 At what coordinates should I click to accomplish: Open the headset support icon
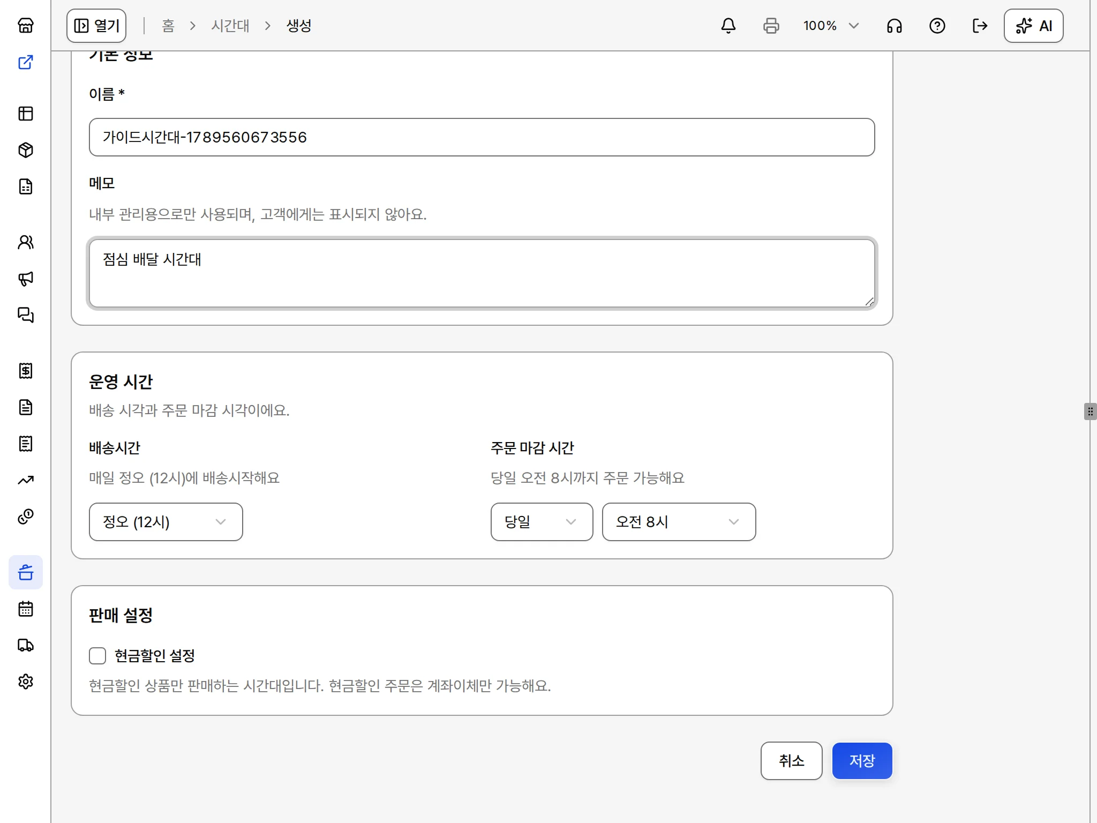pos(895,26)
